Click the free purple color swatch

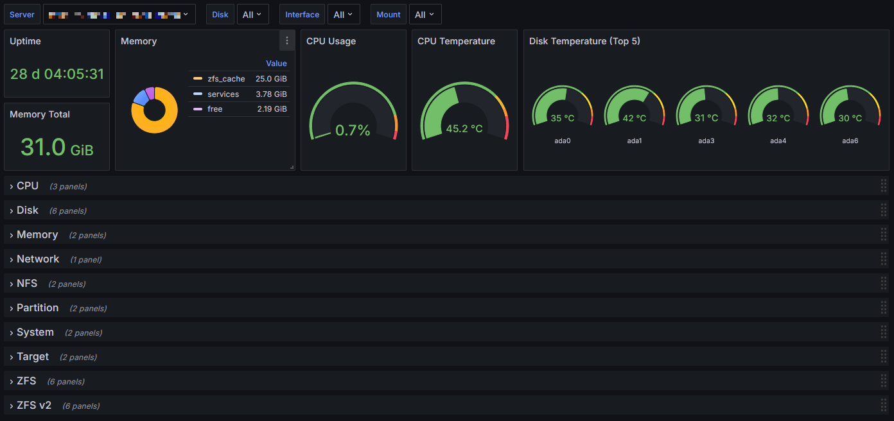pyautogui.click(x=197, y=109)
